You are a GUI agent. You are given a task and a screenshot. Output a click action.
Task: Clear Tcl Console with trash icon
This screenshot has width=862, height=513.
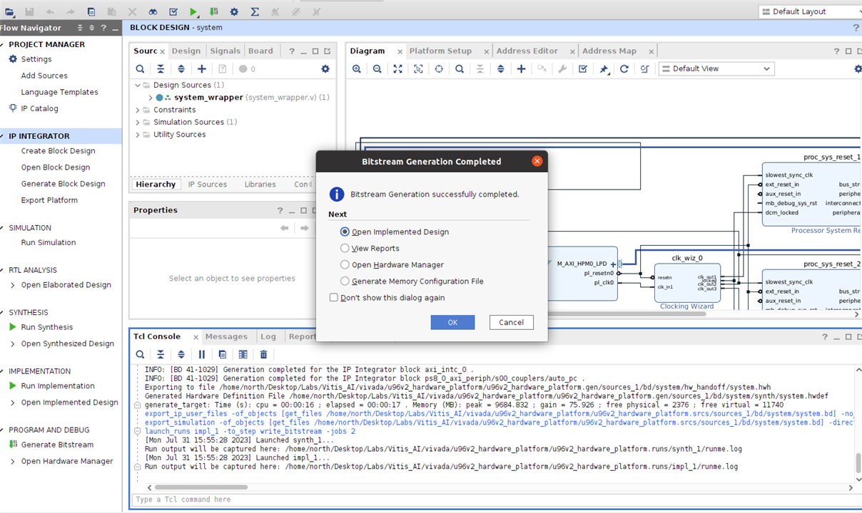pyautogui.click(x=263, y=354)
